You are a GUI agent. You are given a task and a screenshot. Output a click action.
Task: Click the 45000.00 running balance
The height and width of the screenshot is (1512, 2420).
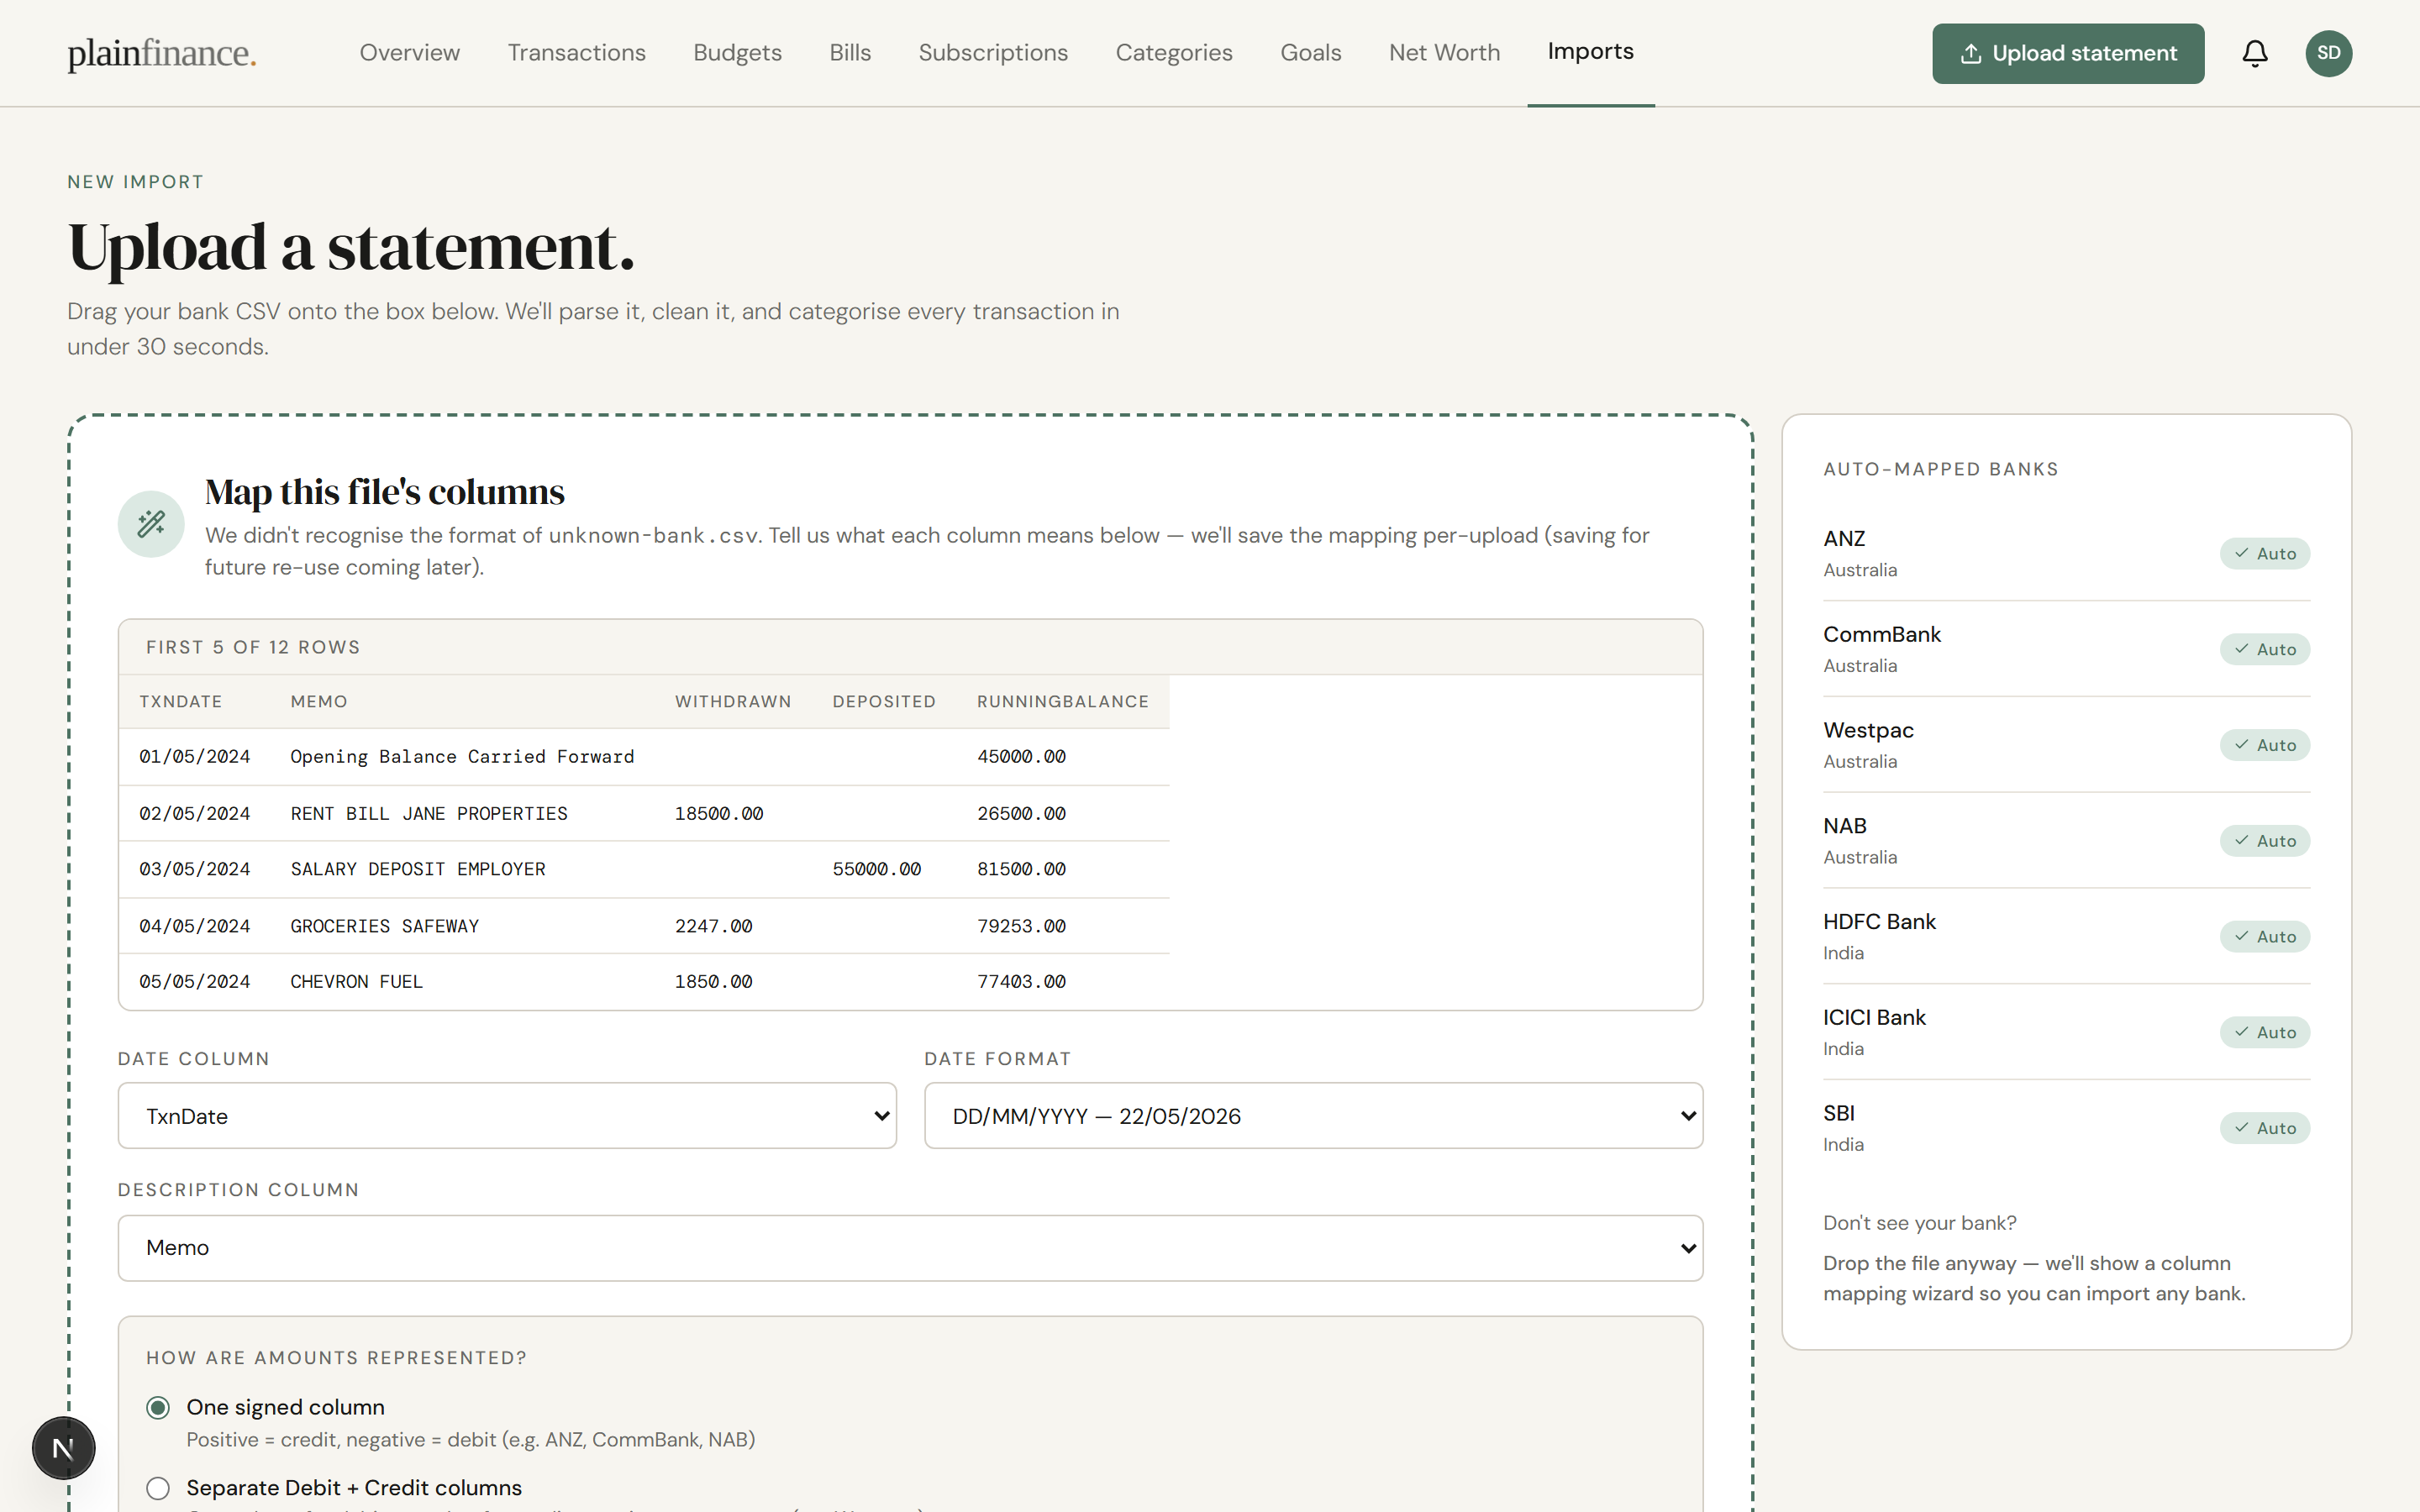(1021, 757)
